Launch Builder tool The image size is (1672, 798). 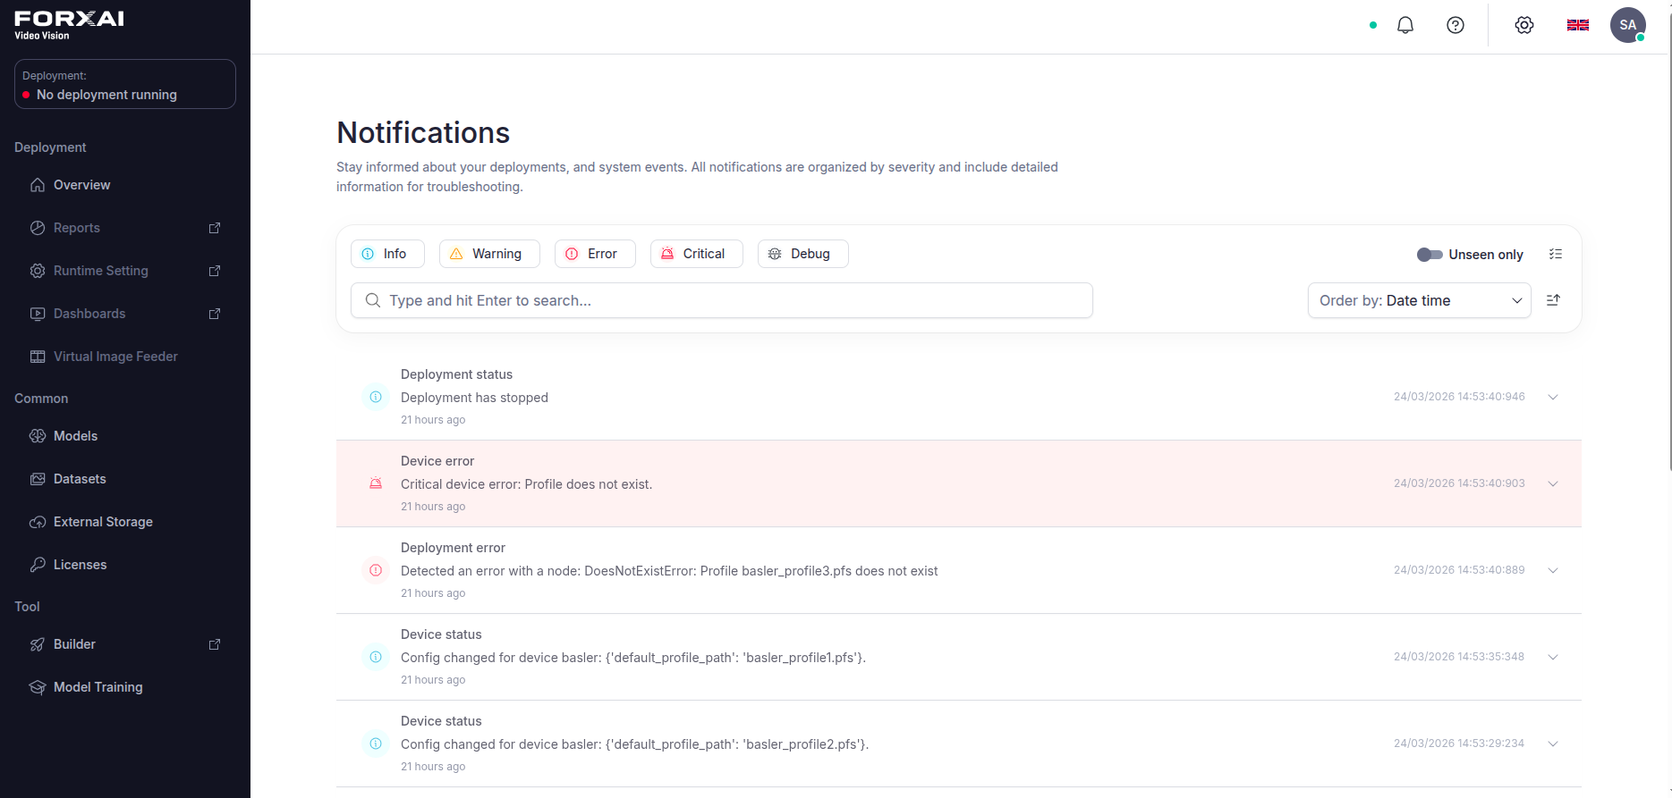[125, 644]
